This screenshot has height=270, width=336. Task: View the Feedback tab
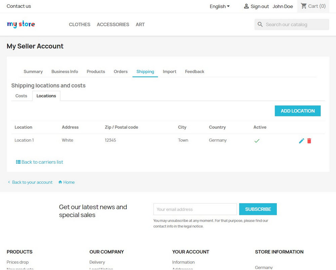point(195,71)
